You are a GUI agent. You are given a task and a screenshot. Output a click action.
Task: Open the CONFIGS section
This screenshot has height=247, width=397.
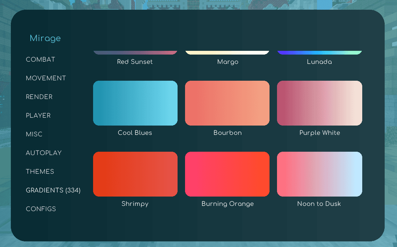tap(41, 209)
